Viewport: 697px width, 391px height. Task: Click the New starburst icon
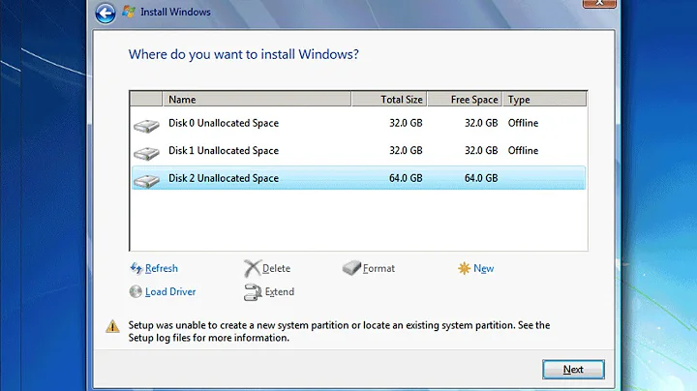464,268
